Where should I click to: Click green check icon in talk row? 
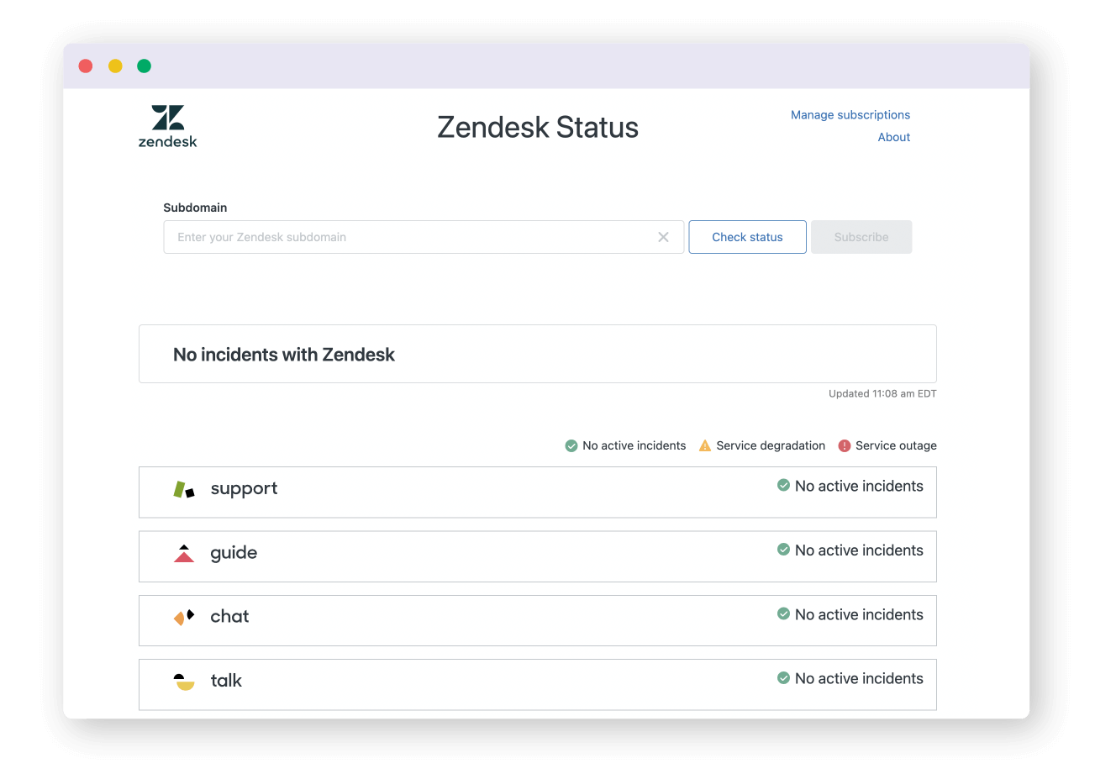coord(783,678)
